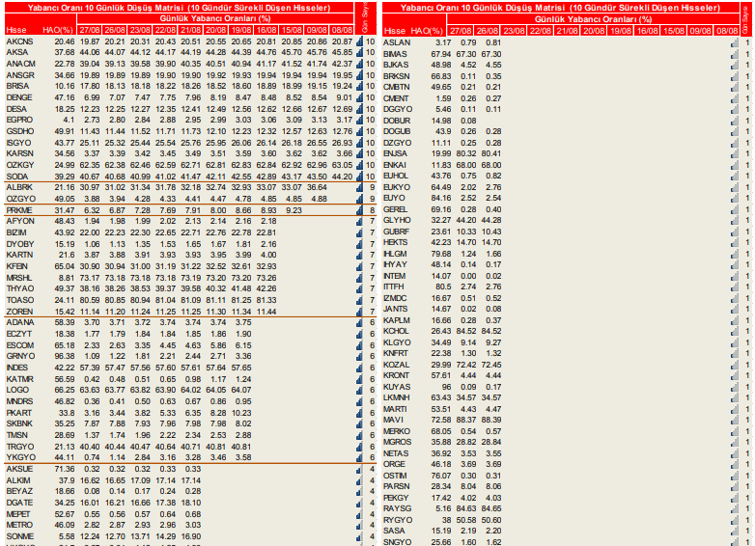The image size is (755, 546).
Task: Click the stock name 'BIZIM'
Action: tap(16, 232)
